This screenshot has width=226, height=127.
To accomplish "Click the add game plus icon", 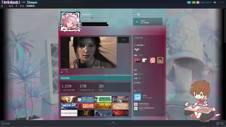I will tap(3, 124).
